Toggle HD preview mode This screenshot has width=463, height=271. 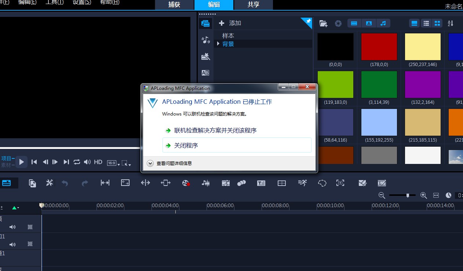click(98, 162)
